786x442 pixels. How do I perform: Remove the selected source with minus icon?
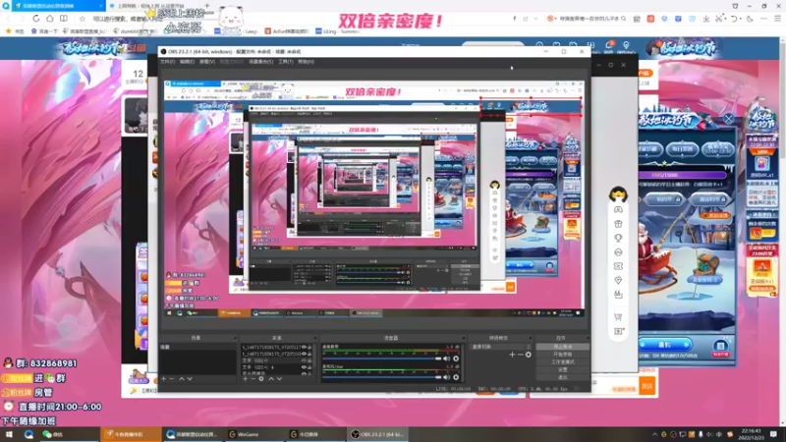(253, 379)
